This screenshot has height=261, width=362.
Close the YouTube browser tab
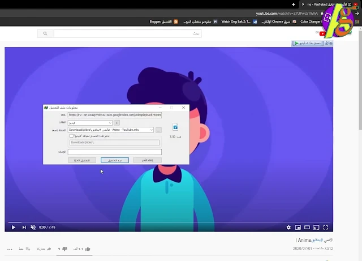303,5
